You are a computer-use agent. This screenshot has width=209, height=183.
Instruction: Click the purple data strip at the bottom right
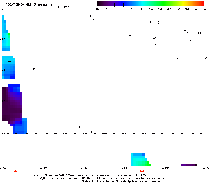189,165
